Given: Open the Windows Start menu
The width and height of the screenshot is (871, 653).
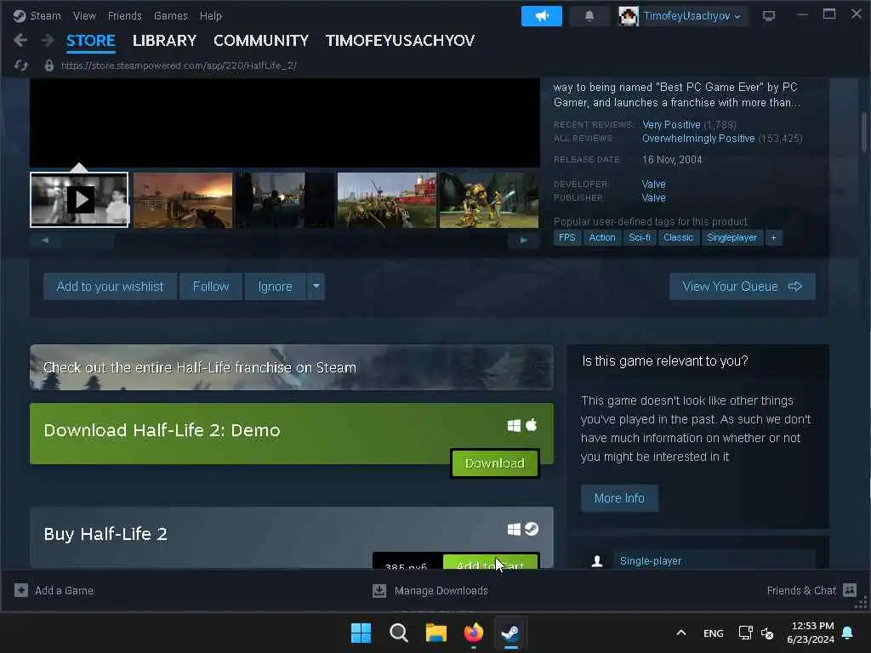Looking at the screenshot, I should pos(361,633).
